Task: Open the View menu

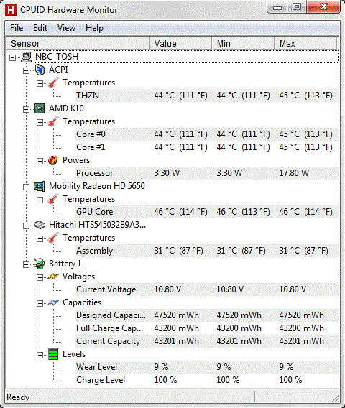Action: pyautogui.click(x=66, y=28)
